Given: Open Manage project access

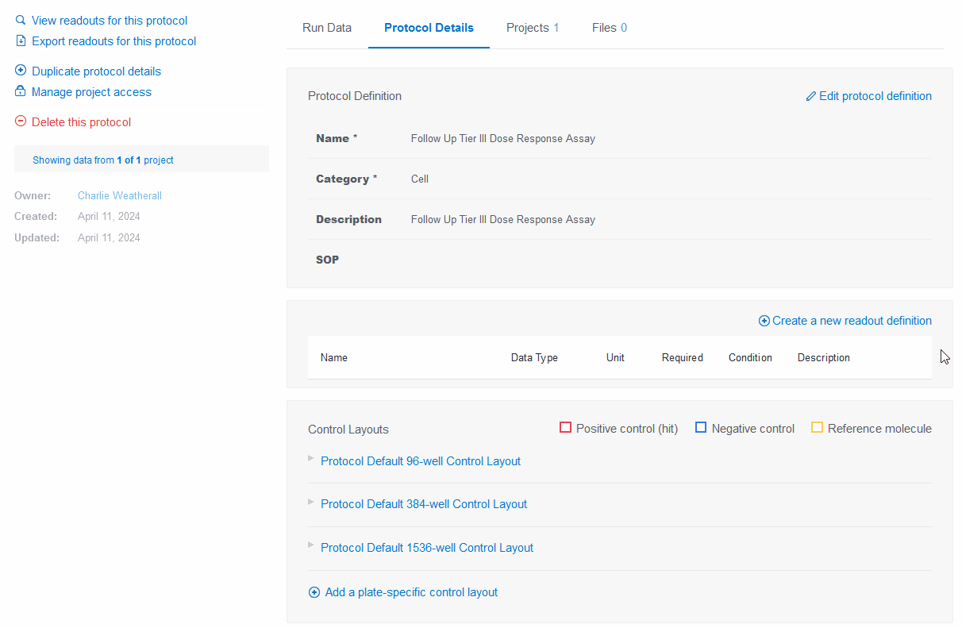Looking at the screenshot, I should pos(91,92).
